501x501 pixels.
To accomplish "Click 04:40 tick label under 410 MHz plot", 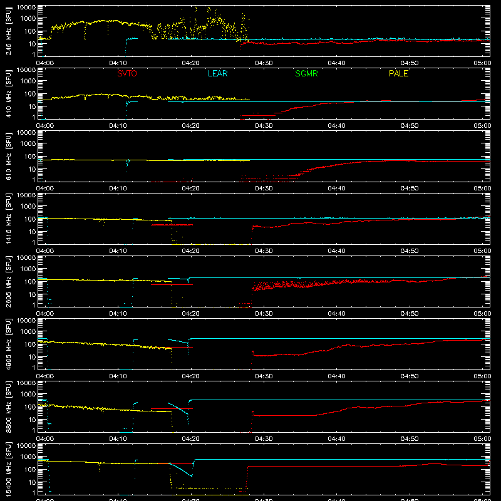I will tap(336, 126).
